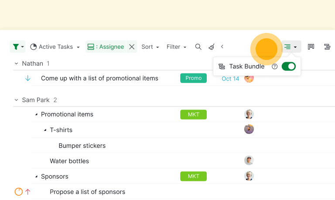
Task: Click the broom clear-filters icon
Action: 211,47
